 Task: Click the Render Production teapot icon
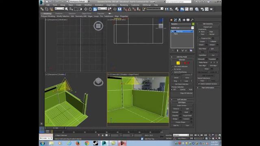click(x=211, y=9)
